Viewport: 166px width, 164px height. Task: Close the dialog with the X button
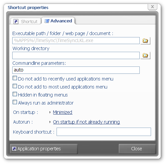point(152,7)
